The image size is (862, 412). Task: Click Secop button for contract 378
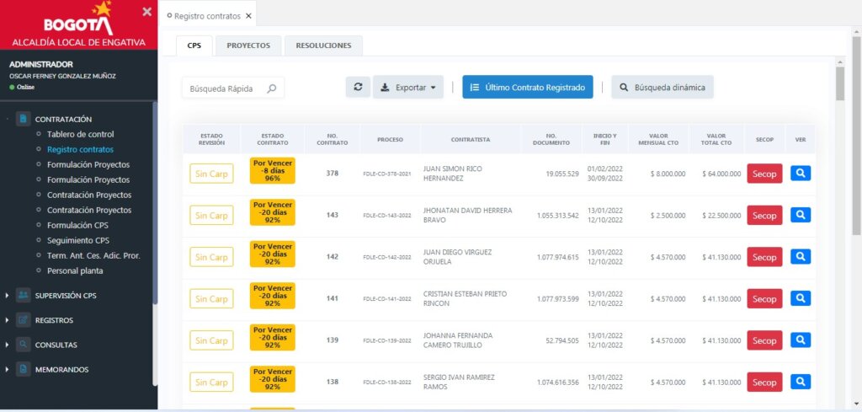(764, 174)
